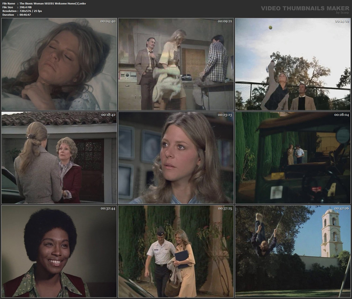
Task: Select the thumbnail at 00:04:40
Action: point(59,64)
